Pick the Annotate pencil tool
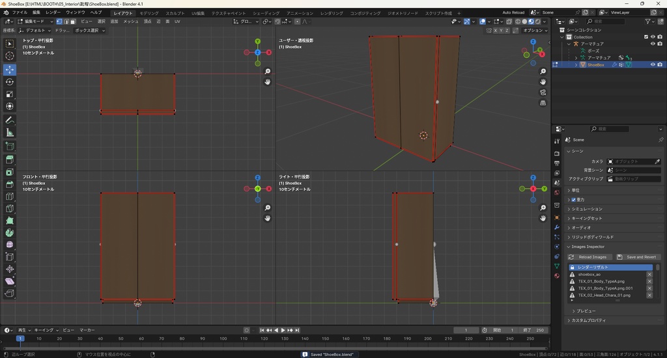Viewport: 667px width, 358px height. point(10,120)
